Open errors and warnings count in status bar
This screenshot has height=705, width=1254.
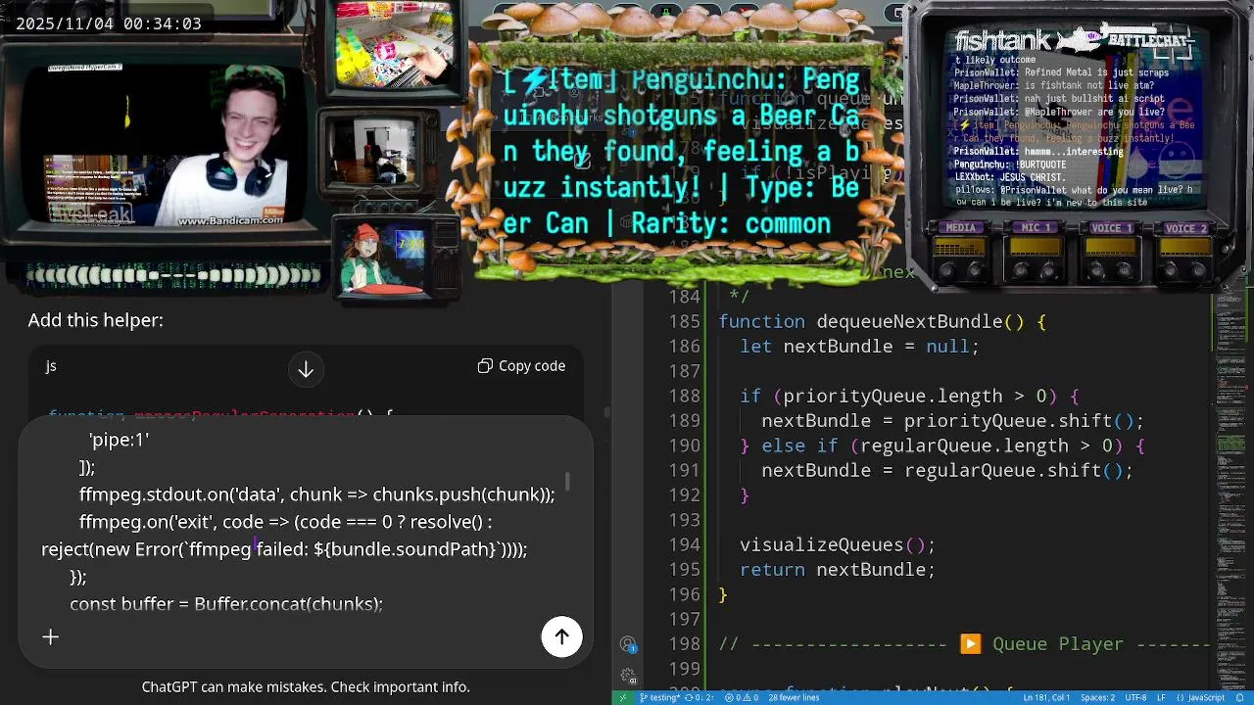tap(742, 698)
